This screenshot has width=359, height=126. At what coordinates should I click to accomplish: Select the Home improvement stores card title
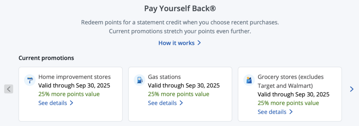point(75,77)
